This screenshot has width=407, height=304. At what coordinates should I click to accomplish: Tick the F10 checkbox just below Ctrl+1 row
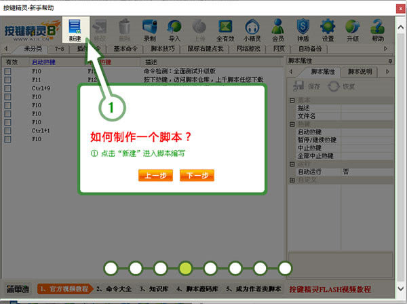click(7, 139)
